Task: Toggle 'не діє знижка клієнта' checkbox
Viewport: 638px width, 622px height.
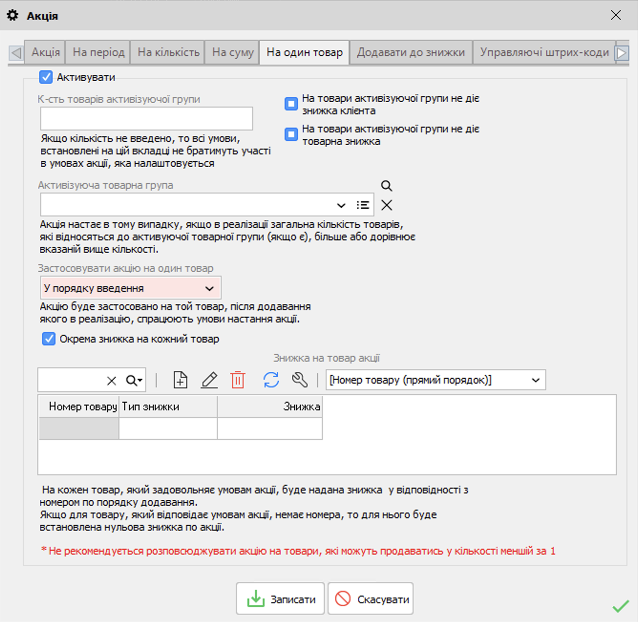Action: coord(291,104)
